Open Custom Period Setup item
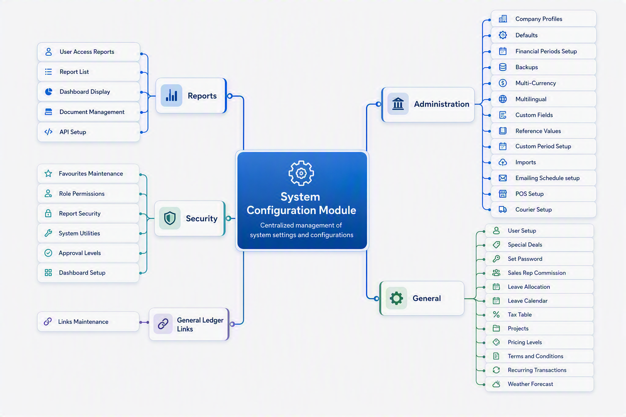Viewport: 626px width, 417px height. [x=544, y=146]
